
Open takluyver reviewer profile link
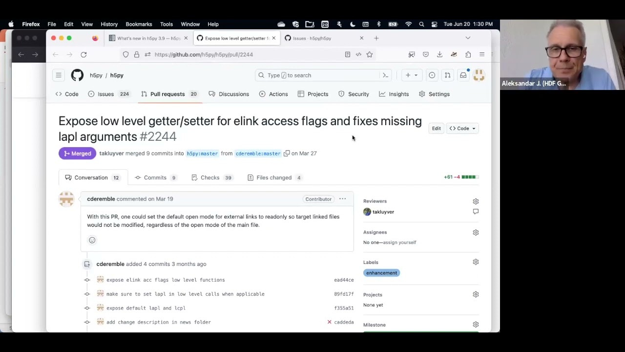click(x=383, y=212)
